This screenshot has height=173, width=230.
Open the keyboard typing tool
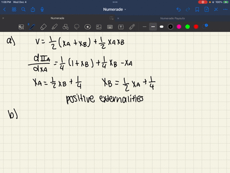[x=110, y=27]
